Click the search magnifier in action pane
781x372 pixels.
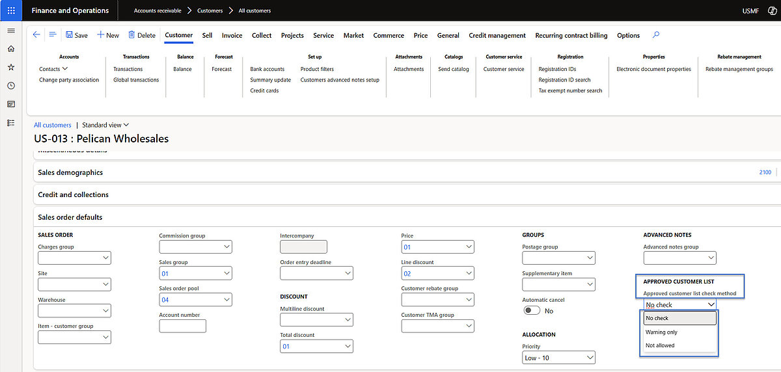click(656, 35)
